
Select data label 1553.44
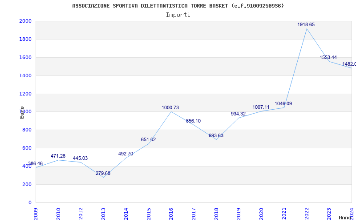coord(328,57)
